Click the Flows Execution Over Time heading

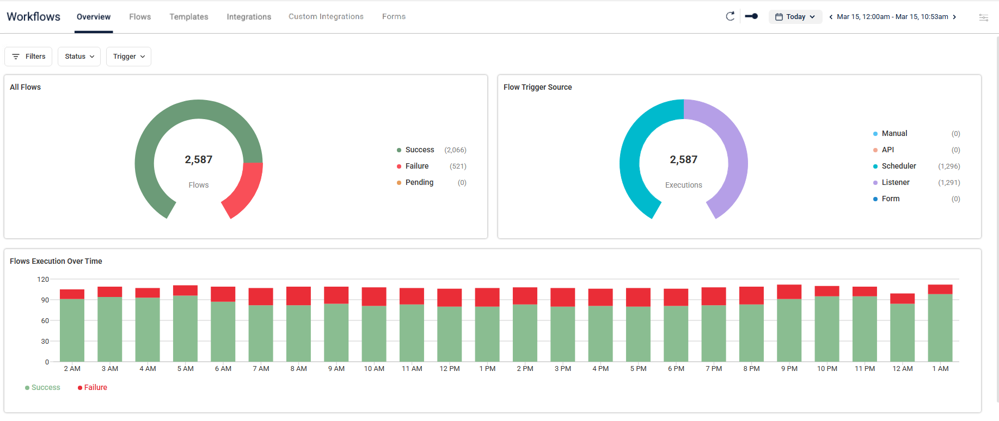point(56,261)
